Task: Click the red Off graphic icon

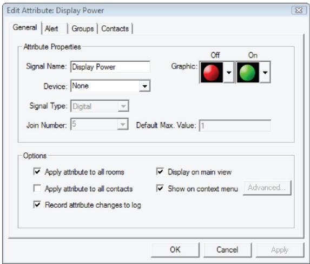Action: [x=212, y=72]
